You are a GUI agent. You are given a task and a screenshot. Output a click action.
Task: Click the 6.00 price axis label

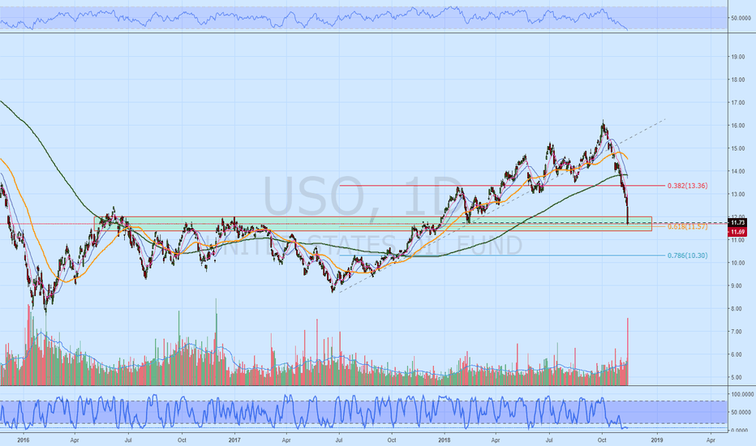point(738,354)
